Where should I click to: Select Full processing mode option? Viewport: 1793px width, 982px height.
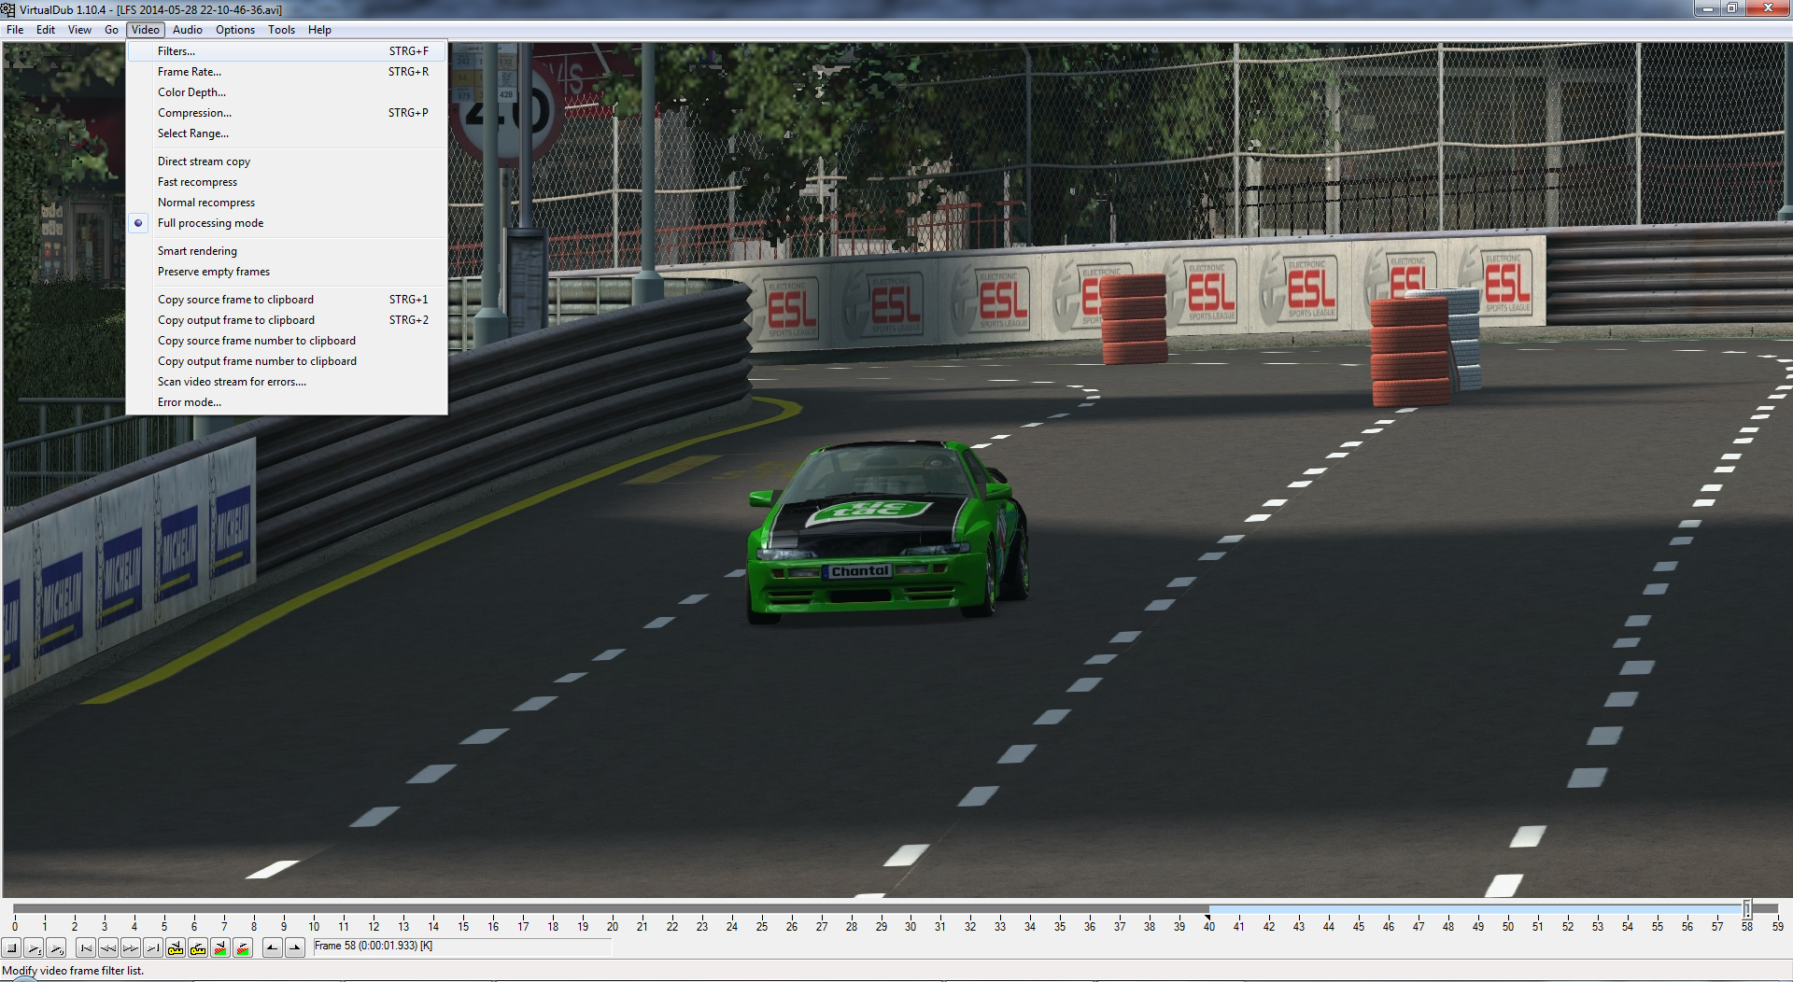210,223
